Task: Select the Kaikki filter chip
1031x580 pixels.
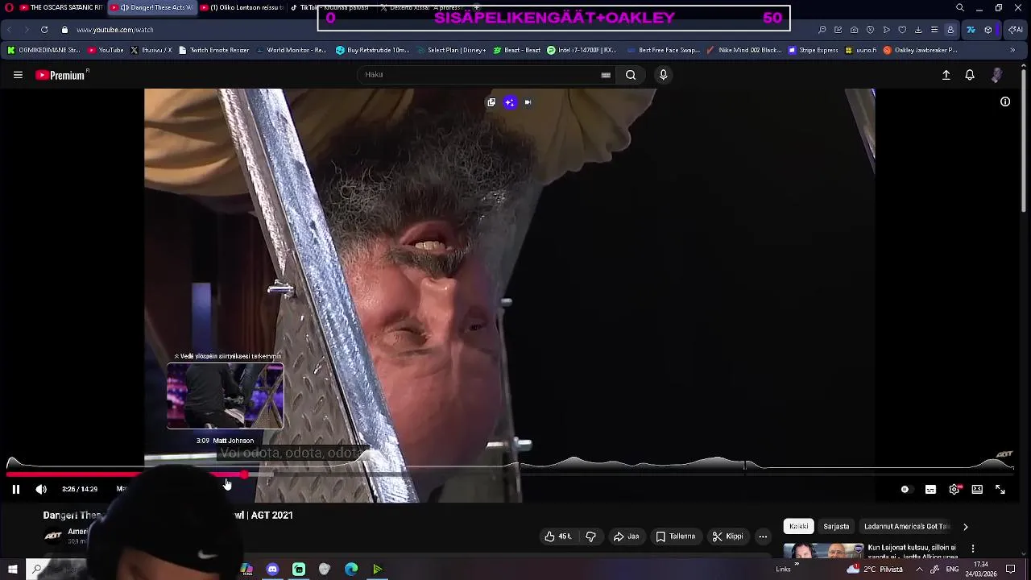Action: pyautogui.click(x=798, y=526)
